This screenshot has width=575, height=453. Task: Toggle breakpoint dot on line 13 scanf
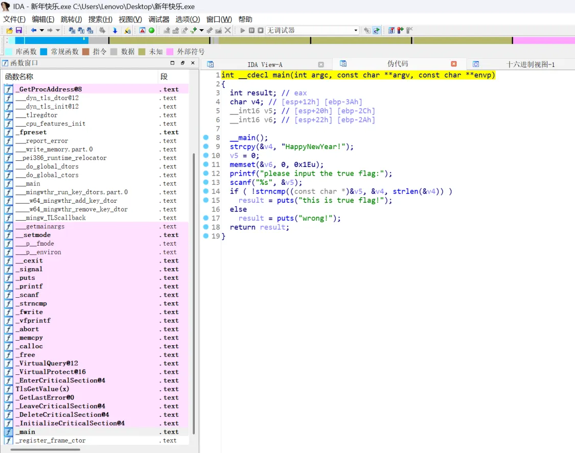pos(206,182)
